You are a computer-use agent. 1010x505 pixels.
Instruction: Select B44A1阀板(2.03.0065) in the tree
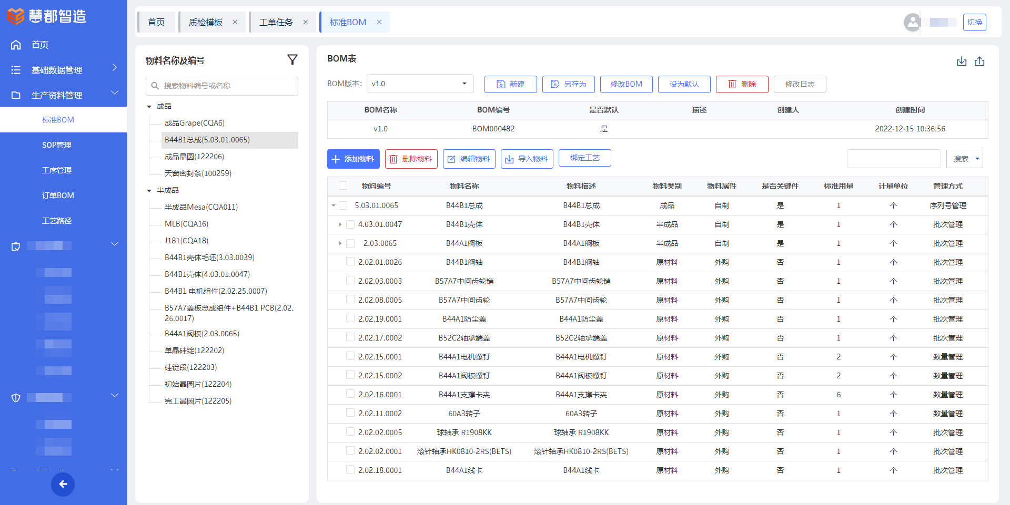[202, 334]
